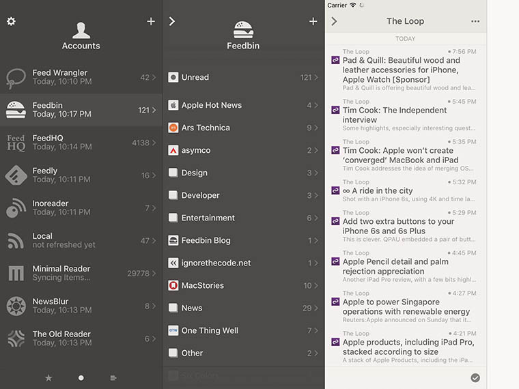Viewport: 519px width, 389px height.
Task: Open the Developer folder
Action: pos(243,195)
